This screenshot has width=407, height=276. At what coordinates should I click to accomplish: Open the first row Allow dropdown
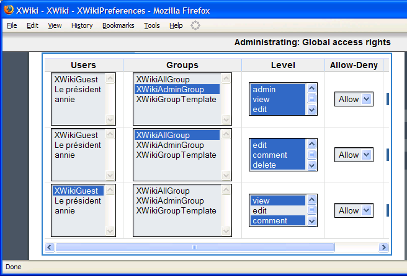point(354,99)
